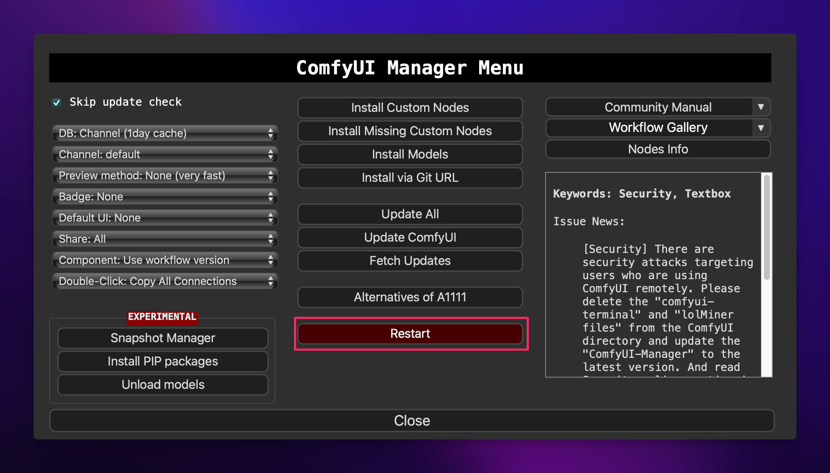This screenshot has width=830, height=473.
Task: Click Install Missing Custom Nodes
Action: tap(410, 131)
